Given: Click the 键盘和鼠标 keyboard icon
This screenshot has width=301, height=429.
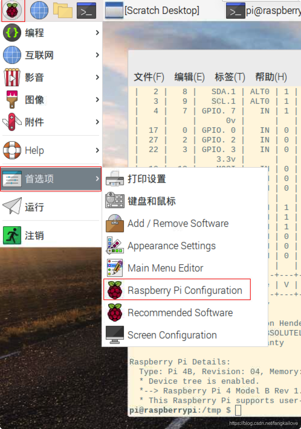Looking at the screenshot, I should tap(115, 200).
